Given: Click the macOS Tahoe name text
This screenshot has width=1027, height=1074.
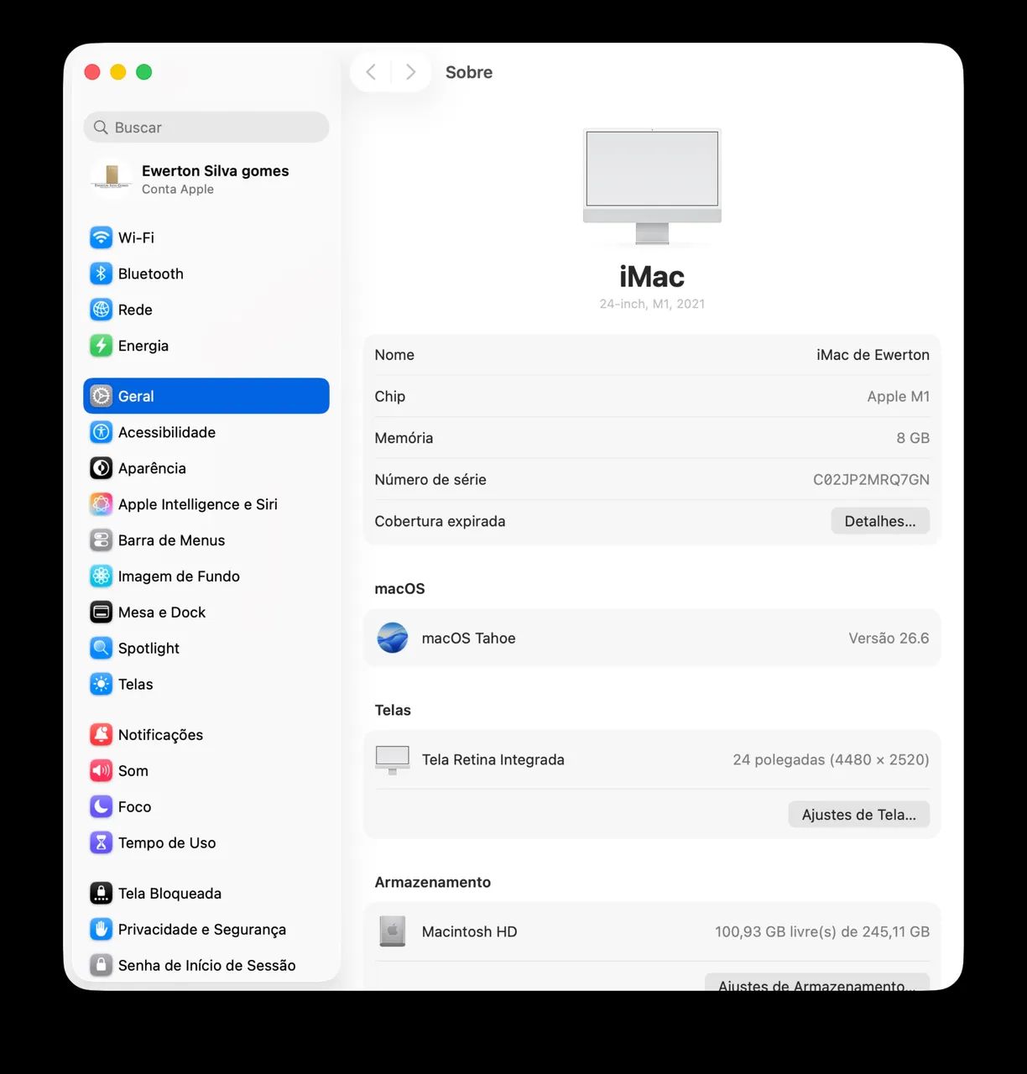Looking at the screenshot, I should pyautogui.click(x=468, y=639).
